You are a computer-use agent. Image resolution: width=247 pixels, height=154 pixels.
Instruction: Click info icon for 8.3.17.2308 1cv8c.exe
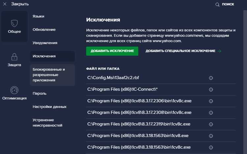[211, 113]
